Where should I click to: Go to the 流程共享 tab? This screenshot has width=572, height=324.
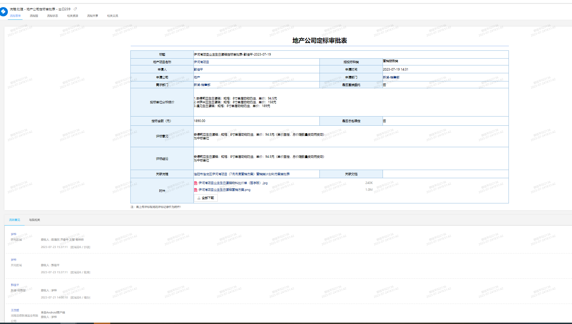(92, 16)
